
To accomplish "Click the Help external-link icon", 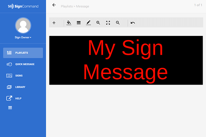I will [9, 98].
